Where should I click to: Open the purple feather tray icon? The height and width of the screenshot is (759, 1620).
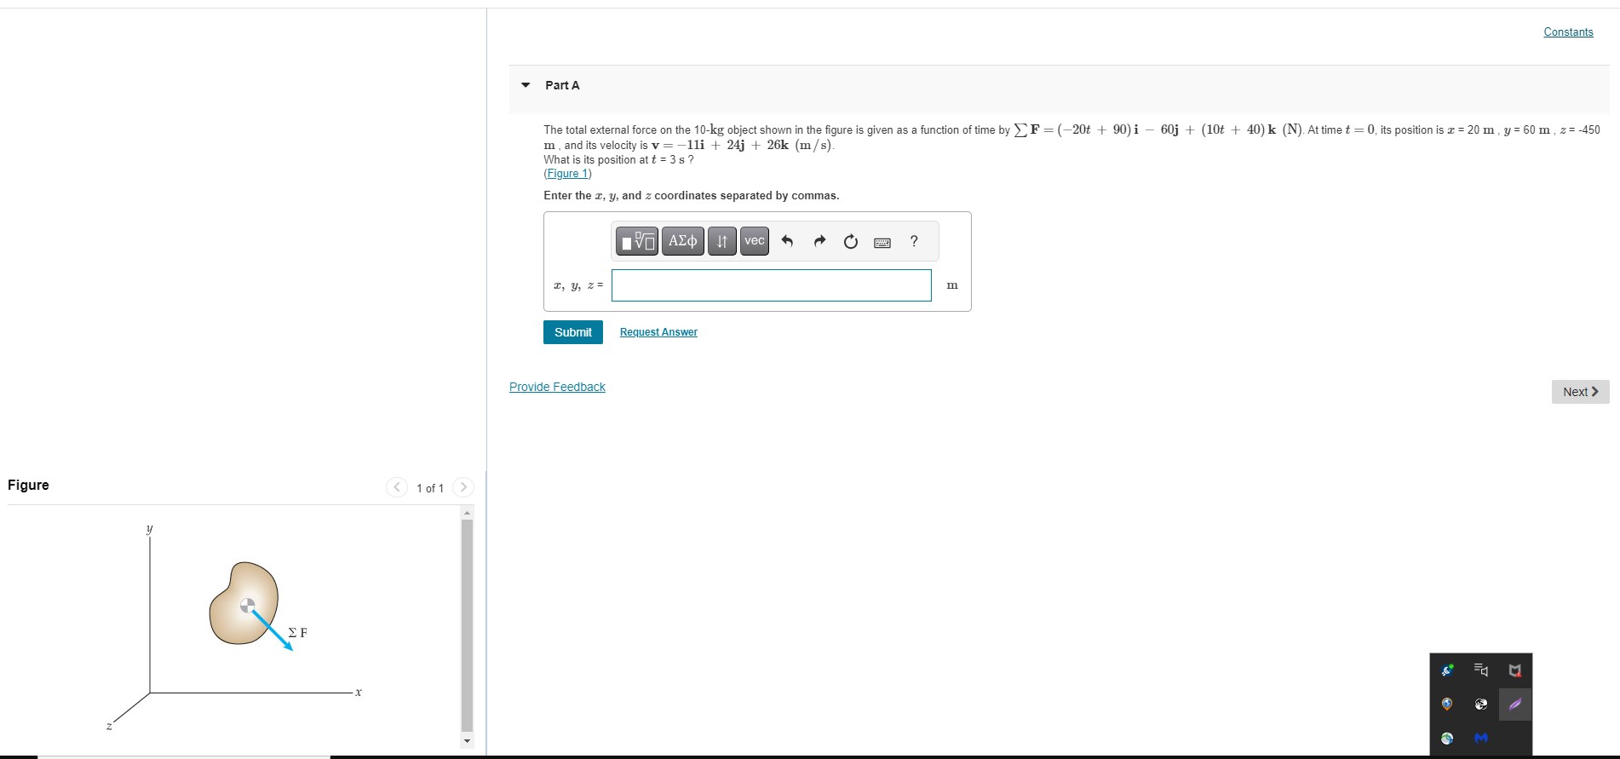(x=1515, y=704)
